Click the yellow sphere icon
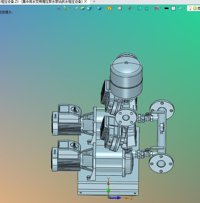Viewport: 200px width, 203px height. [x=195, y=8]
